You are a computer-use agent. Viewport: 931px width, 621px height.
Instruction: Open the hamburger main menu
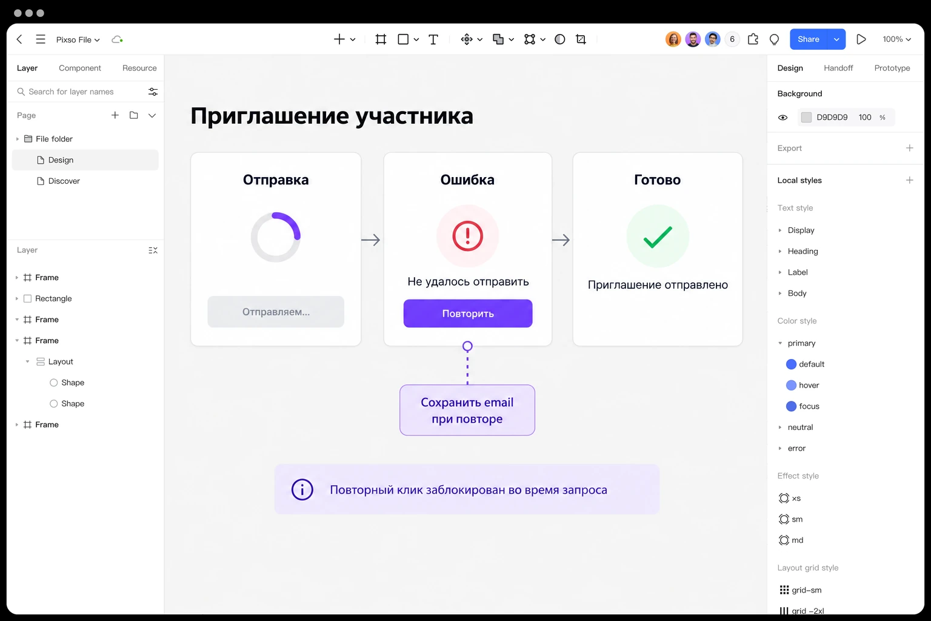[41, 39]
